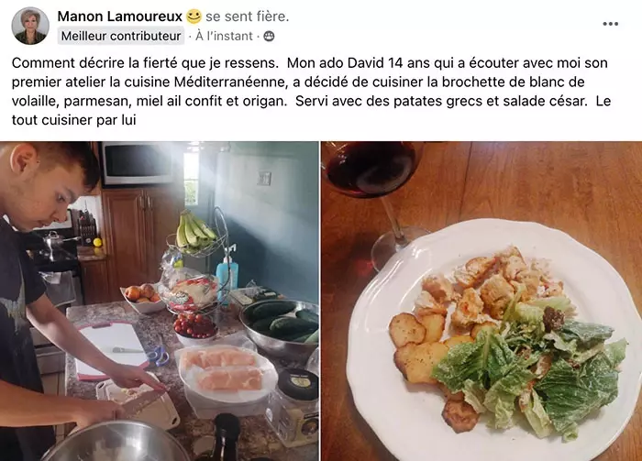Open the left photo of the teen cooking

(x=160, y=301)
